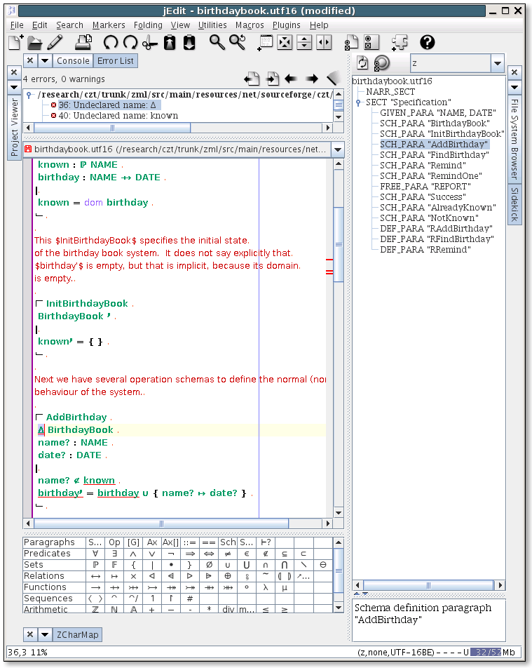Open the buffer switcher dropdown
Viewport: 532px width, 668px height.
[x=338, y=149]
